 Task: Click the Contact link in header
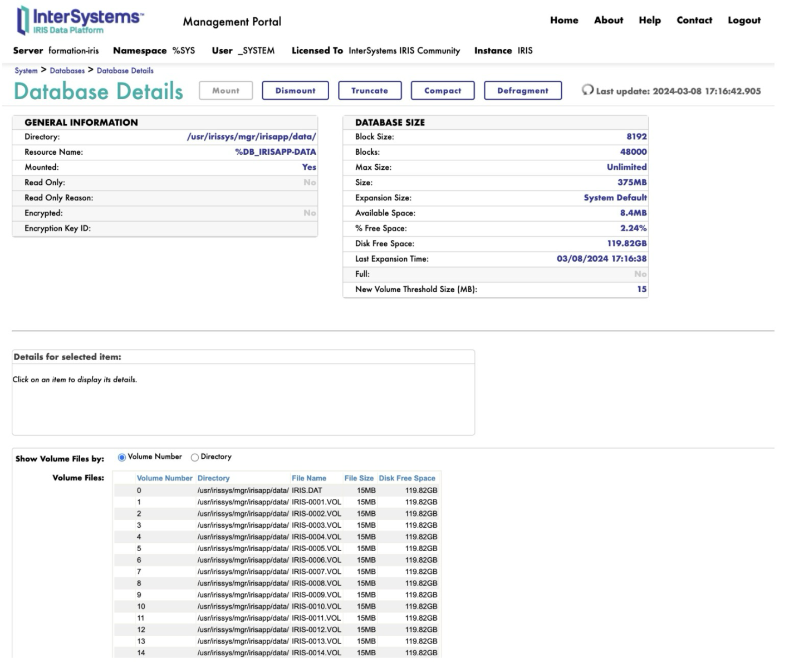click(694, 21)
